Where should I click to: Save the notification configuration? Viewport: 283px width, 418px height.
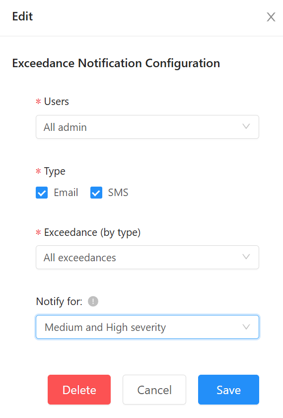[228, 390]
